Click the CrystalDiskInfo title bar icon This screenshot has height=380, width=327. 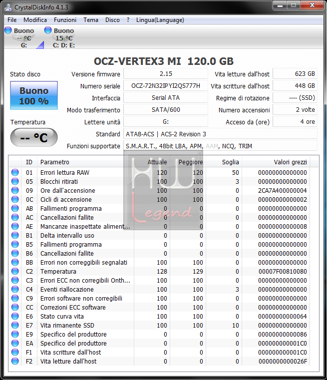click(8, 7)
